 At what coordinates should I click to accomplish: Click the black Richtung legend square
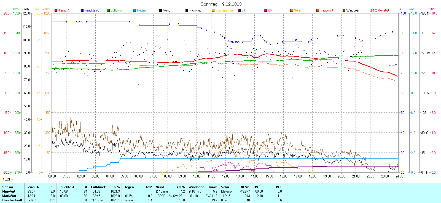coord(187,10)
